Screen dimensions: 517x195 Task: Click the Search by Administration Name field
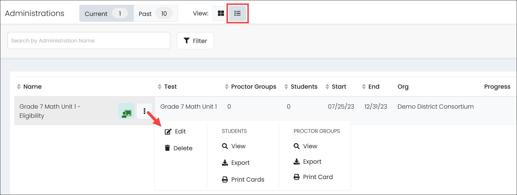tap(89, 41)
